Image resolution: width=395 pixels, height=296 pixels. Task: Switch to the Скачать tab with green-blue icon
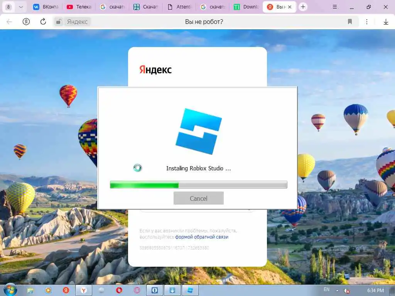145,7
